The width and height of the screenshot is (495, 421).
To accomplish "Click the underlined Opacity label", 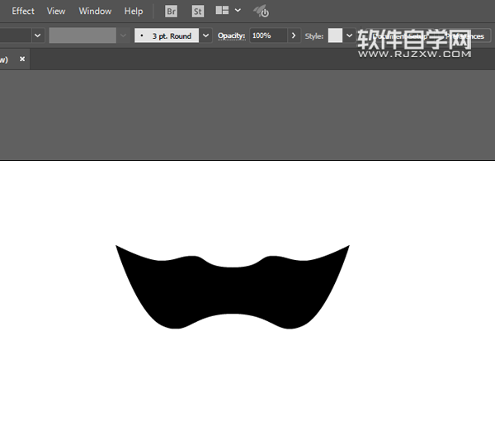I will 231,36.
